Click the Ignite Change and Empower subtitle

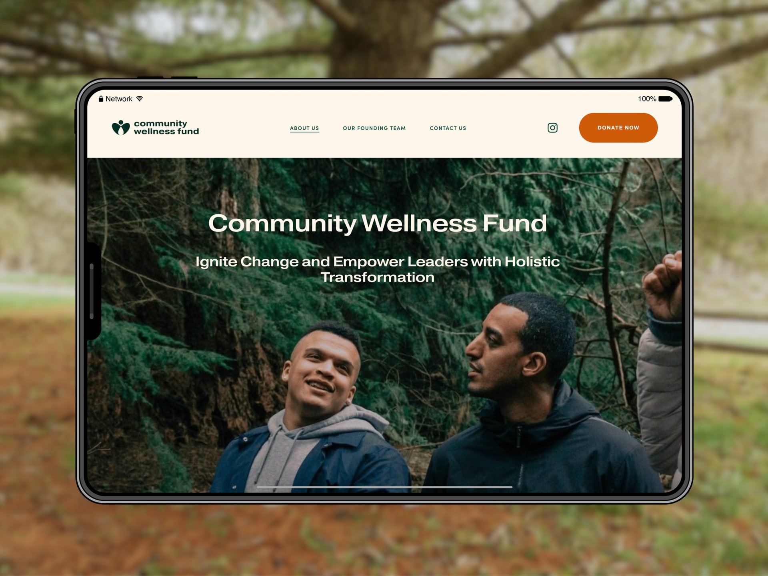[377, 269]
